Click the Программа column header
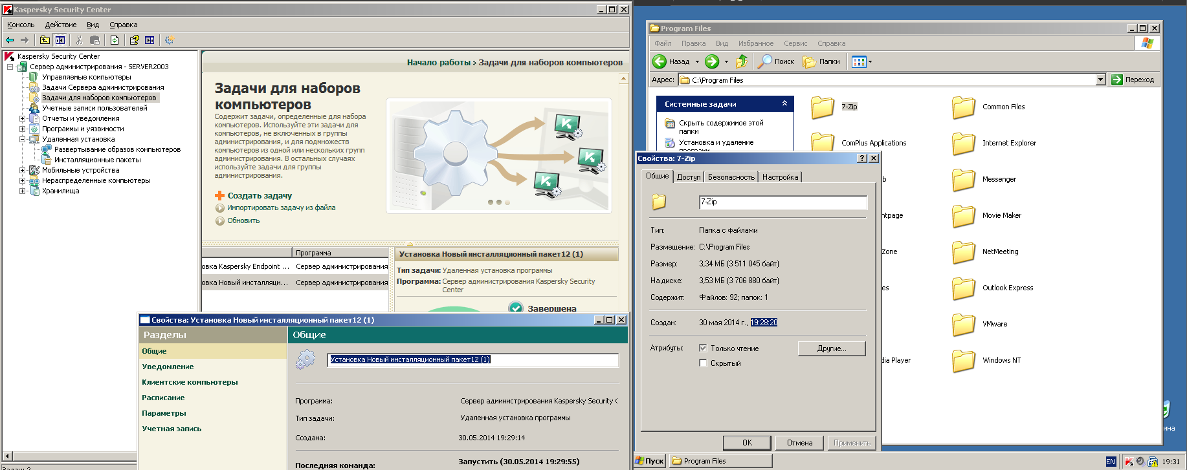This screenshot has width=1187, height=470. click(340, 253)
